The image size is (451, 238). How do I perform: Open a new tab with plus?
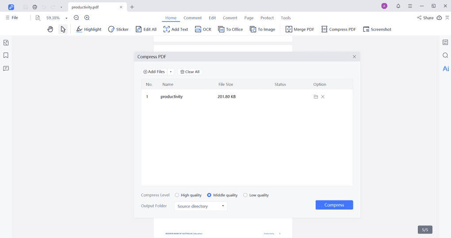click(132, 7)
